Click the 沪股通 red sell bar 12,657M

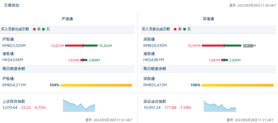(74, 46)
